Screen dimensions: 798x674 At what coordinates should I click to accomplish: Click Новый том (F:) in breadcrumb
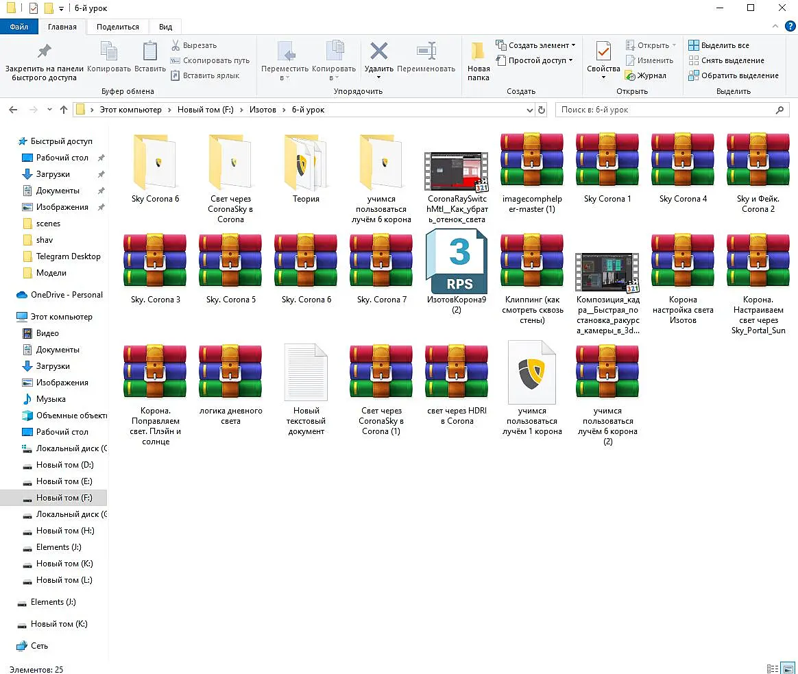[205, 110]
